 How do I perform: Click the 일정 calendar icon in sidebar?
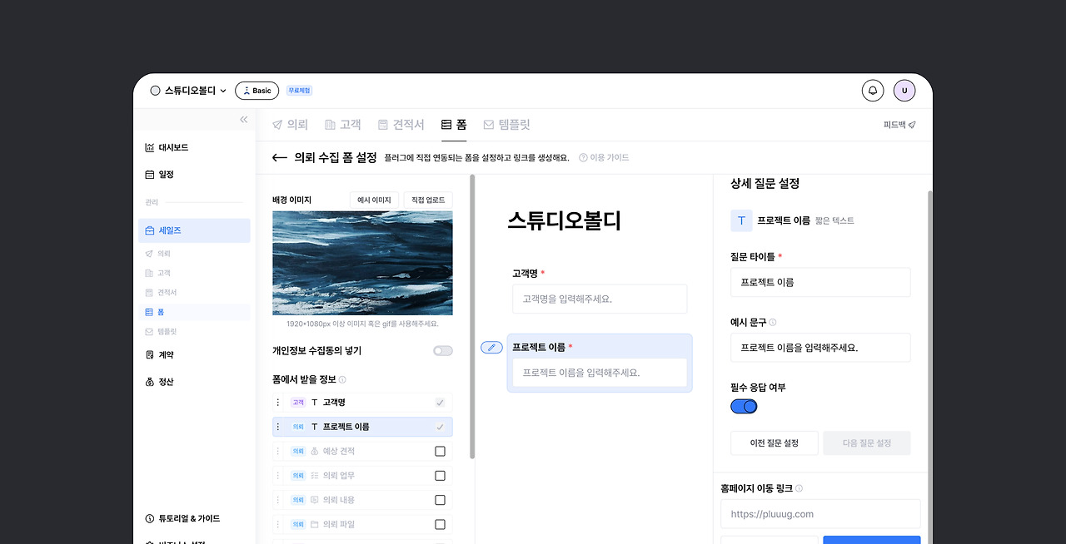(x=149, y=175)
